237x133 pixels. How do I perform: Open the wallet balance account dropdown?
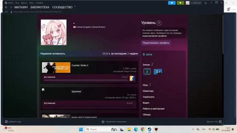tap(196, 3)
